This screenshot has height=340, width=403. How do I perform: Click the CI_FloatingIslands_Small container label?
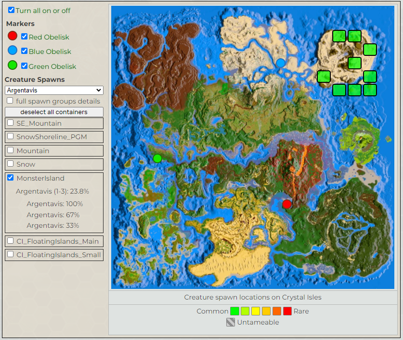[x=59, y=255]
